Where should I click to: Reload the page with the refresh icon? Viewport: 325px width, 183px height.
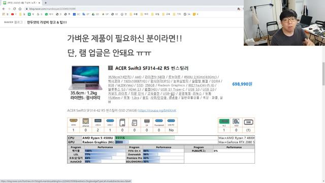click(x=15, y=9)
